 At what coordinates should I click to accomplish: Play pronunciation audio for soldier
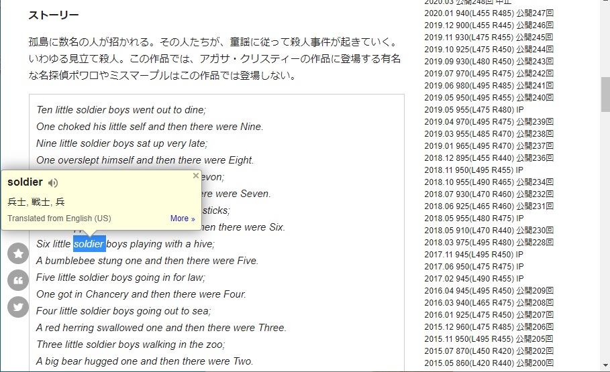coord(53,183)
